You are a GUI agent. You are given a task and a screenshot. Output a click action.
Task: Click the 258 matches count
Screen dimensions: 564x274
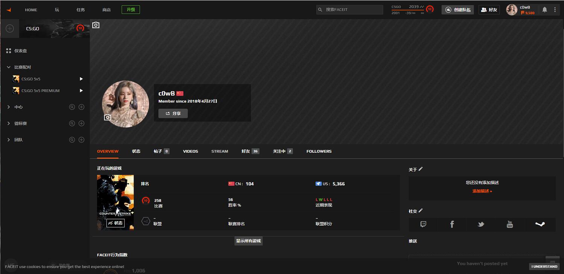(158, 200)
